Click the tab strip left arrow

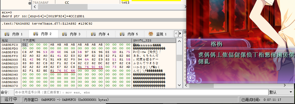click(176, 34)
